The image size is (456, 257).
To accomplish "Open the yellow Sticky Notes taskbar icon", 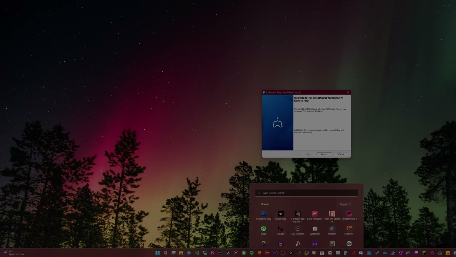I will [447, 253].
